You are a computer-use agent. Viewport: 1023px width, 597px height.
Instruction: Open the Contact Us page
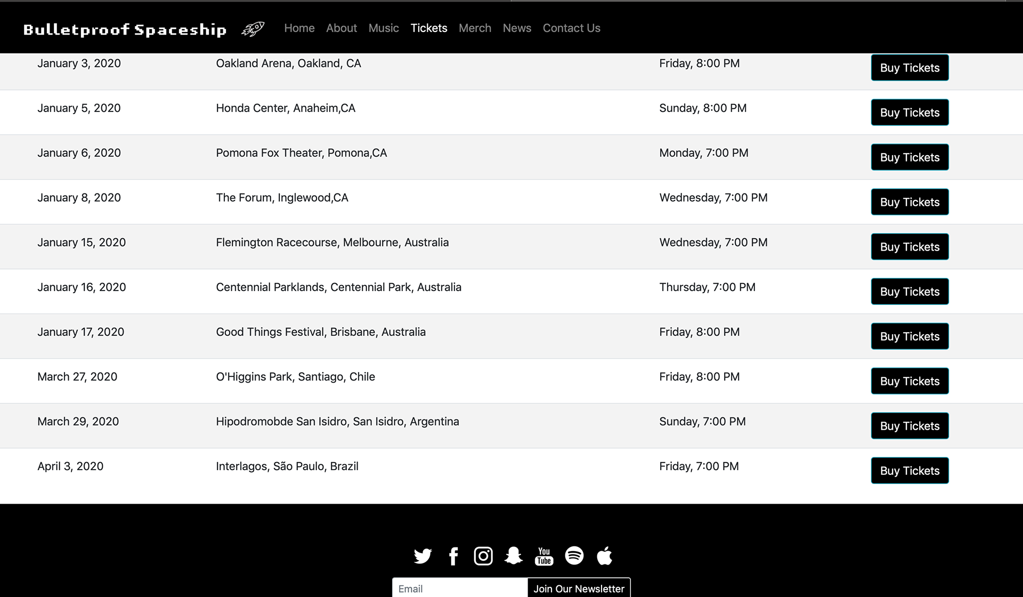(x=572, y=28)
